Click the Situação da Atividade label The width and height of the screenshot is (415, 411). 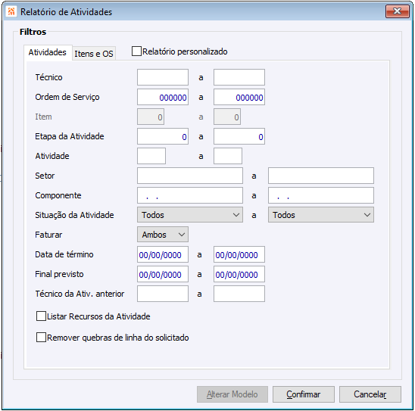pyautogui.click(x=74, y=215)
